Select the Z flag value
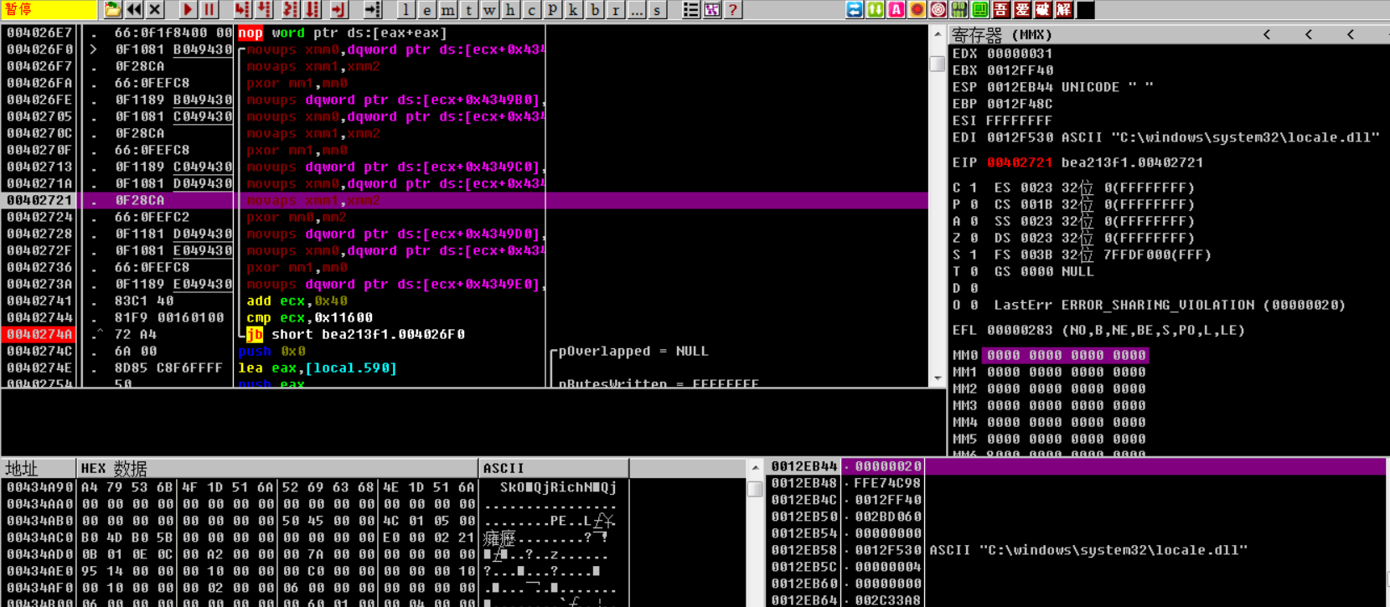This screenshot has width=1390, height=607. (974, 238)
